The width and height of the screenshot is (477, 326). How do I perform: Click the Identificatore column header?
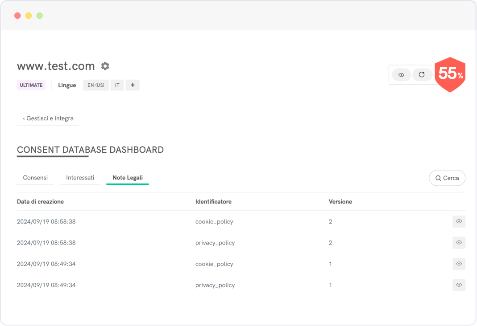tap(213, 202)
